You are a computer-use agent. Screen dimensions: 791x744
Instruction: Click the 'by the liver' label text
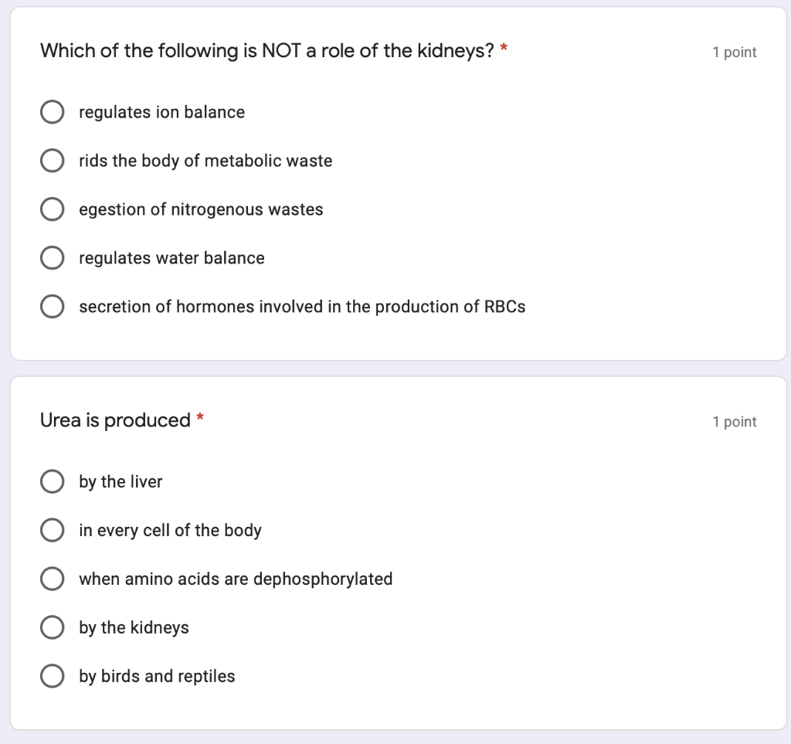[x=121, y=482]
